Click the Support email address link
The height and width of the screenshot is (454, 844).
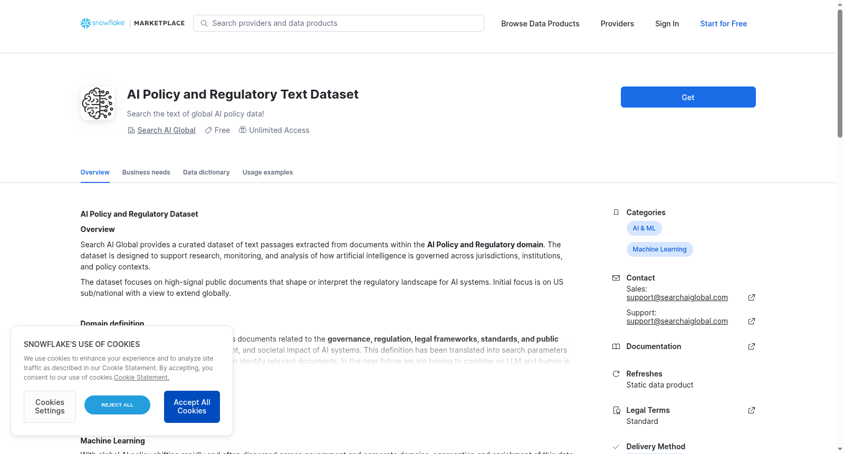coord(677,321)
